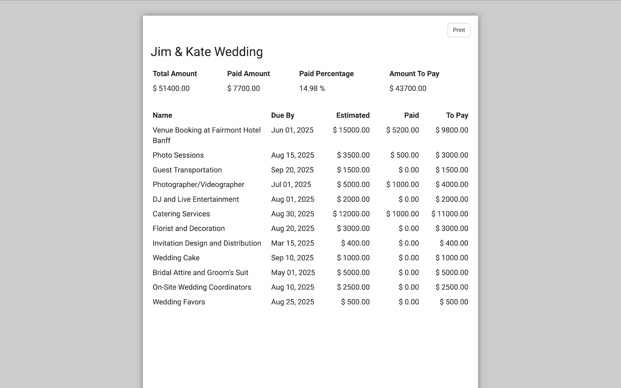The height and width of the screenshot is (388, 621).
Task: Select the Guest Transportation entry
Action: [187, 170]
